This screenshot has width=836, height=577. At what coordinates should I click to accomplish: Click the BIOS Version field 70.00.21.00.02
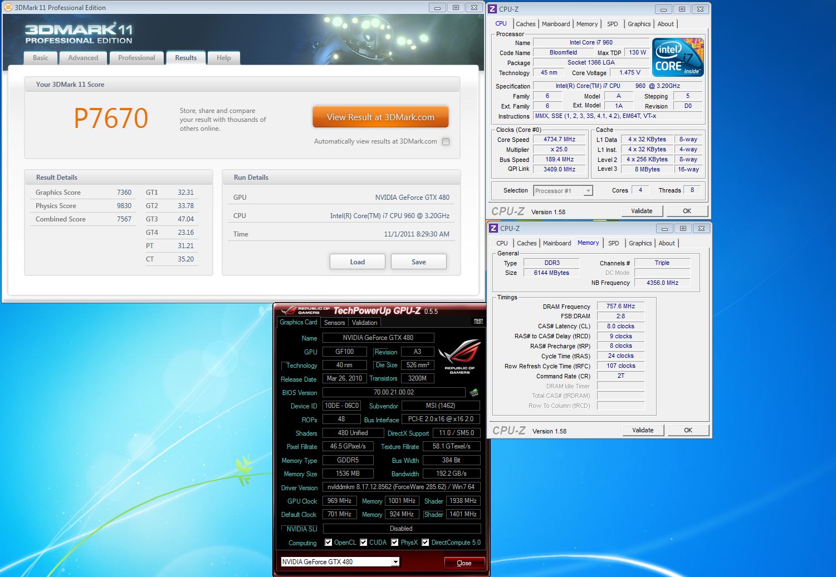pos(394,392)
